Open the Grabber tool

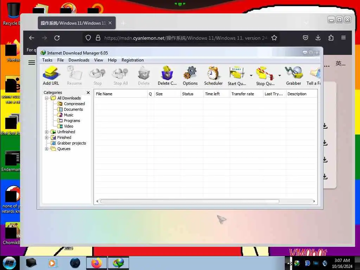[294, 76]
